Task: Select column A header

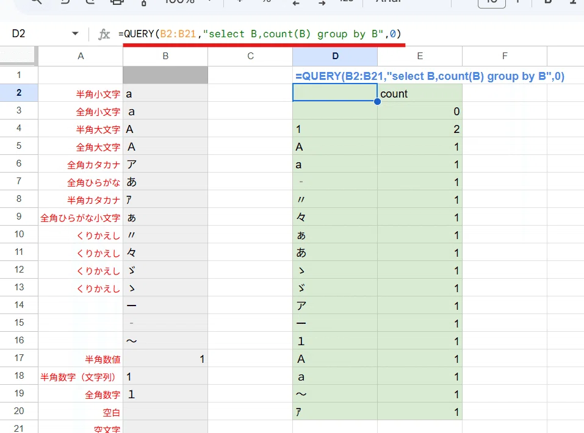Action: coord(81,56)
